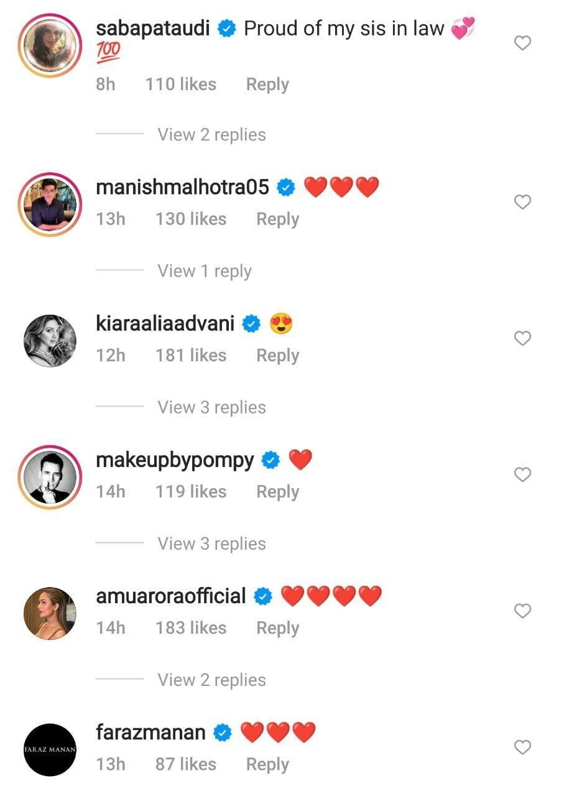
Task: Tap heart icon beside amuaroraofficial's comment
Action: 523,611
